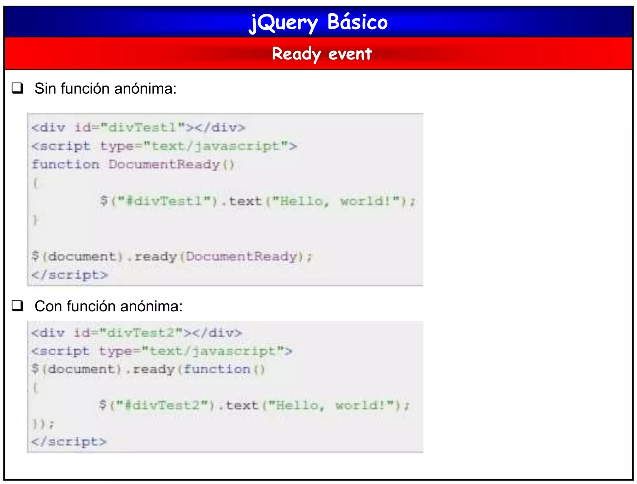637x484 pixels.
Task: Click the 'Con función anónima:' bullet text
Action: pos(109,306)
